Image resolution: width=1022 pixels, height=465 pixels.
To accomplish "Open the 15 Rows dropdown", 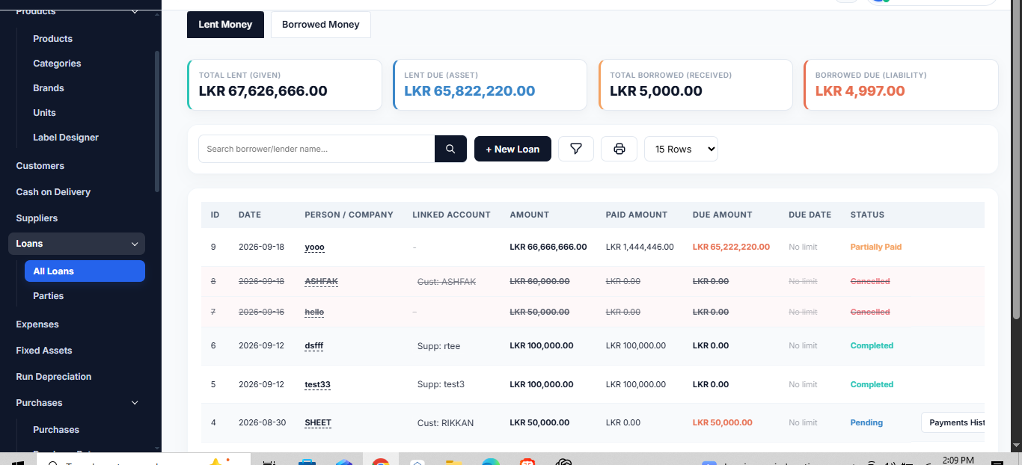I will (681, 149).
